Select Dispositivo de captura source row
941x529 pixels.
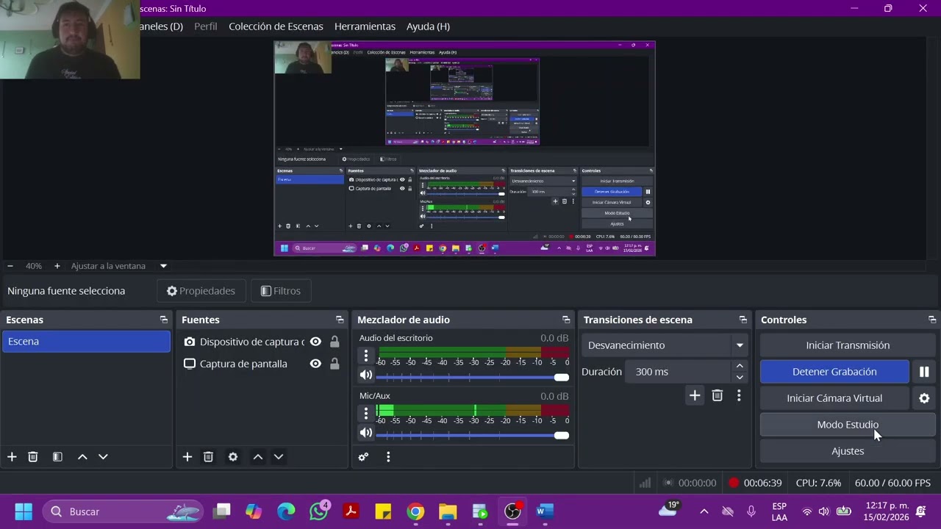coord(262,342)
